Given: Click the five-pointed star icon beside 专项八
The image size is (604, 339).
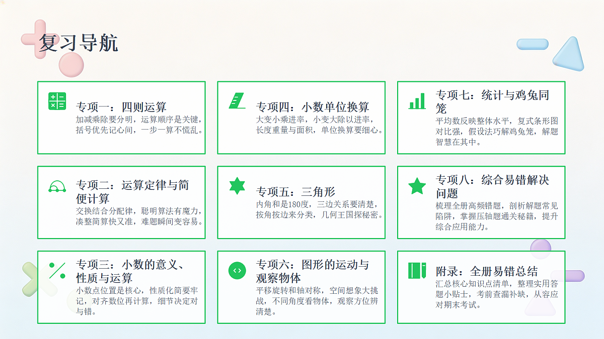Looking at the screenshot, I should [417, 186].
